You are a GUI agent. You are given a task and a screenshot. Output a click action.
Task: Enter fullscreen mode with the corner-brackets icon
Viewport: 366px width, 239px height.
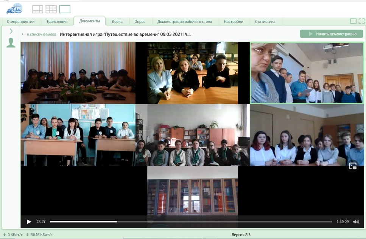(x=361, y=21)
